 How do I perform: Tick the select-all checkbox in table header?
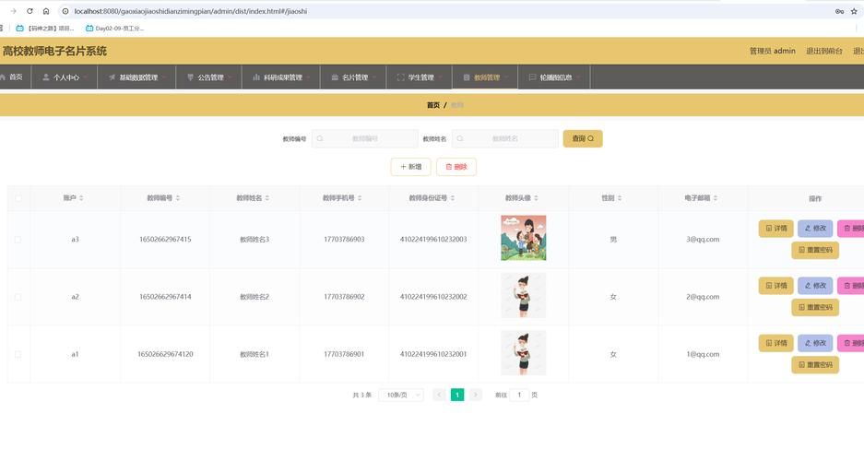click(18, 197)
